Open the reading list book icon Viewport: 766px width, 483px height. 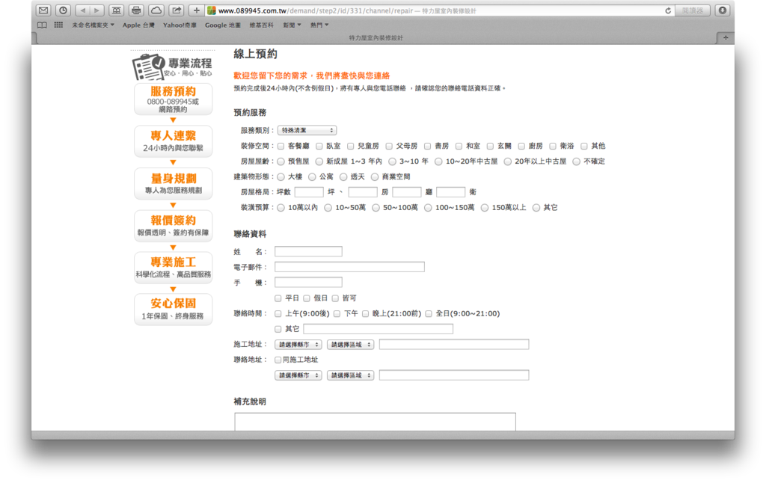[x=43, y=25]
